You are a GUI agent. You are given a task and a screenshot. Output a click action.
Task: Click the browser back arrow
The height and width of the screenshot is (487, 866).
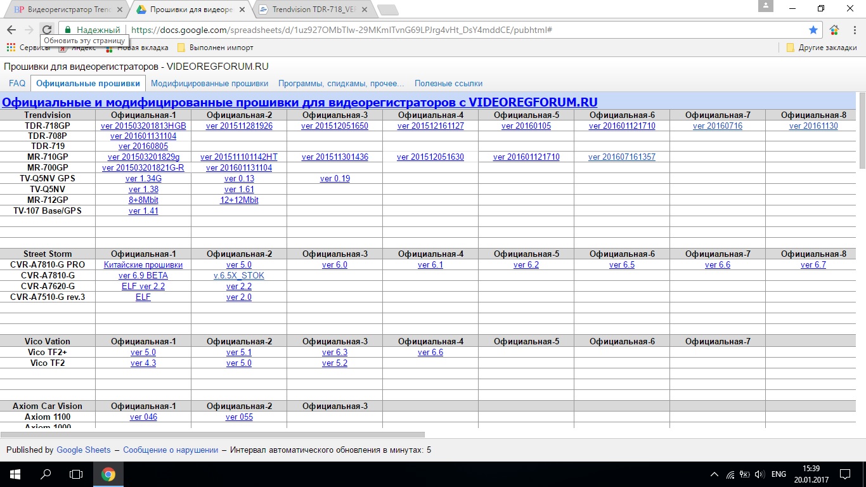[x=11, y=30]
